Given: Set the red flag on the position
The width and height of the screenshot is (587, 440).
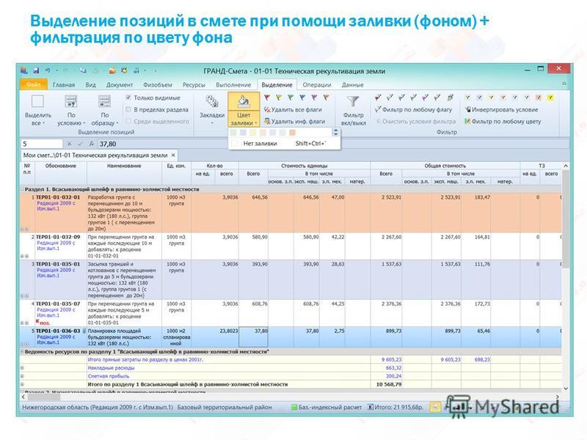Looking at the screenshot, I should [x=267, y=98].
